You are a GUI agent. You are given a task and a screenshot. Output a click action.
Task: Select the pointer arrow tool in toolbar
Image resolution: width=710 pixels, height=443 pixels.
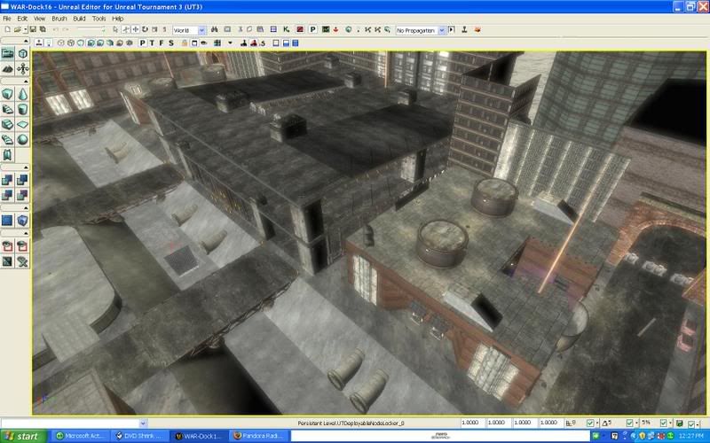[115, 29]
